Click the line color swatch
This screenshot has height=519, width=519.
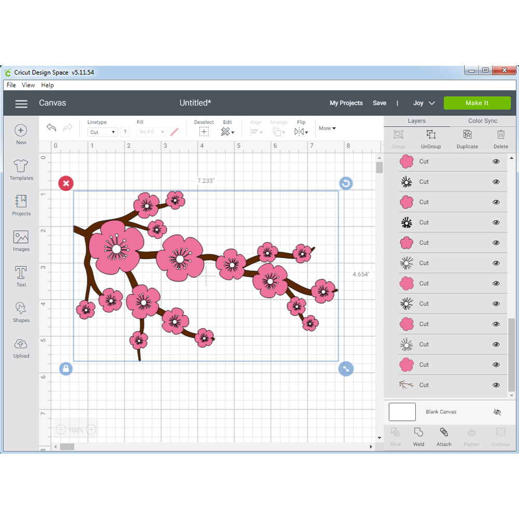coord(174,132)
